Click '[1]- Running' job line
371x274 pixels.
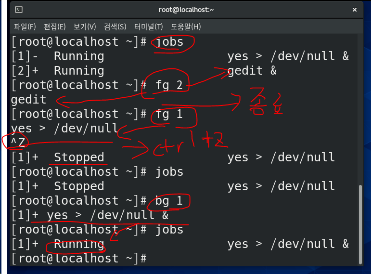[58, 56]
